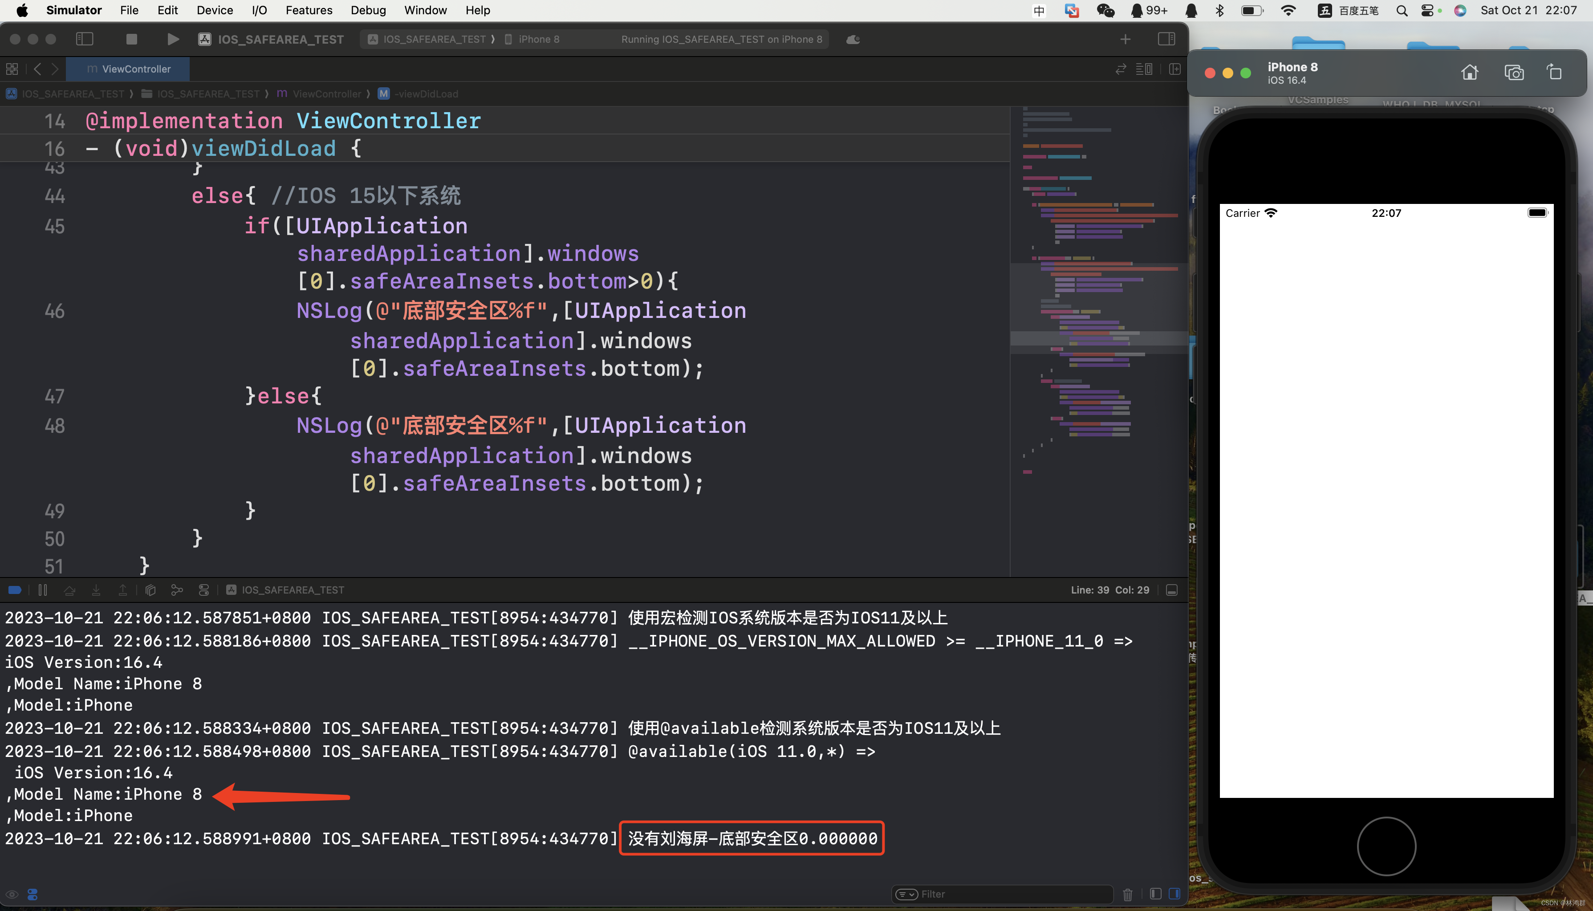Screen dimensions: 1593x911
Task: Select IOS_SAFEAREA_TEST process in debug bar
Action: point(285,590)
